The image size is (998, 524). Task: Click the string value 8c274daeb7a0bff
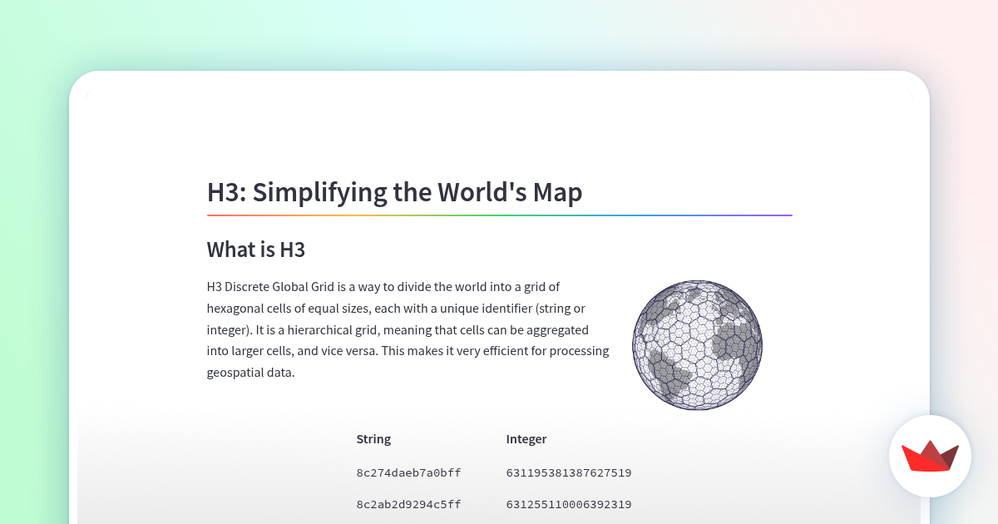coord(408,472)
